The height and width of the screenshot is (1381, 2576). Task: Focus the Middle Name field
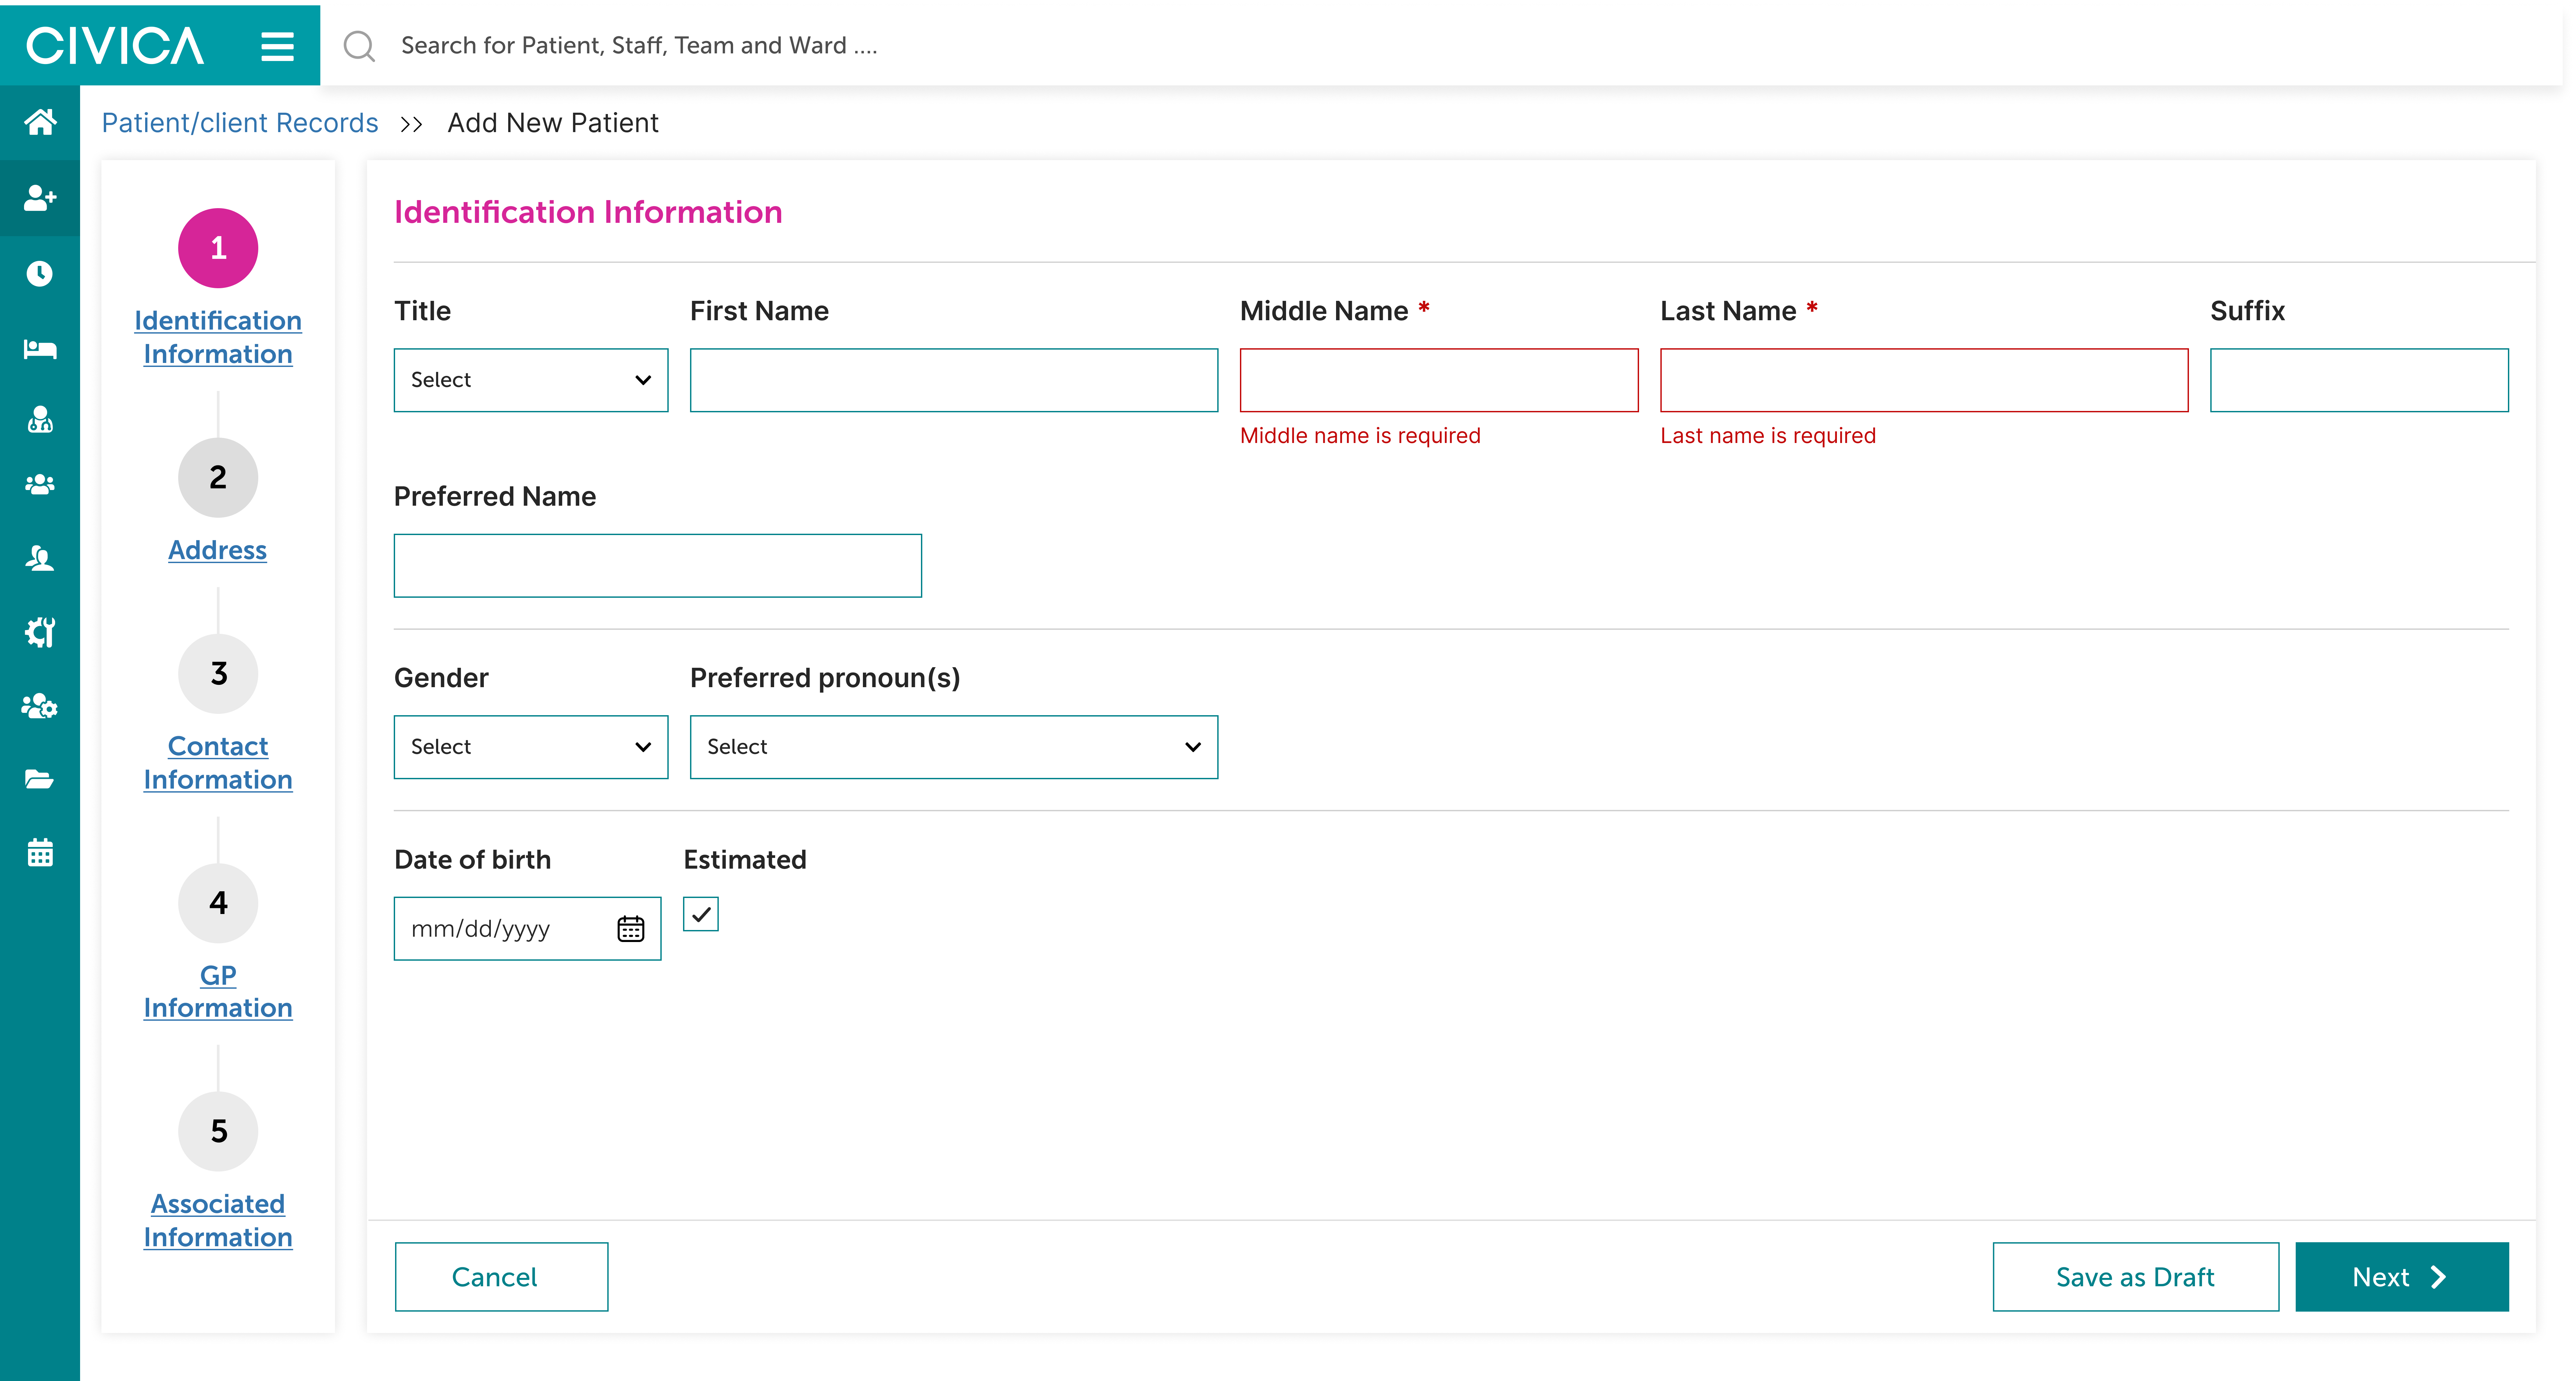1439,380
